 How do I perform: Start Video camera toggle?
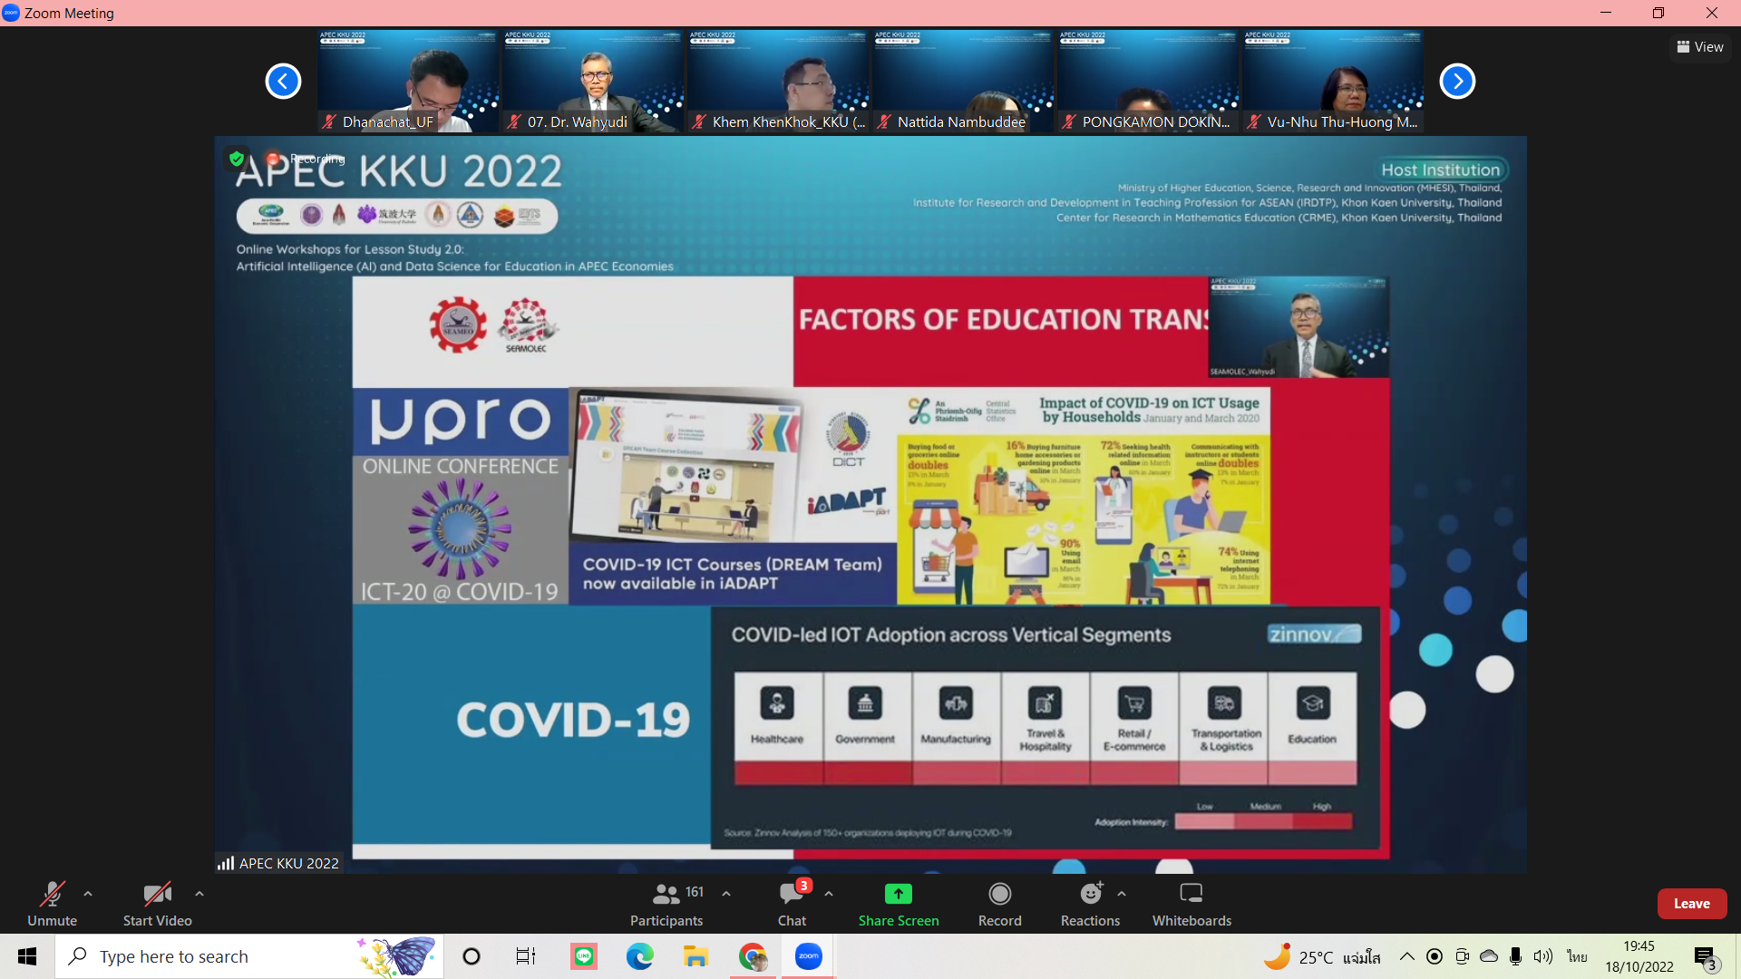tap(157, 904)
